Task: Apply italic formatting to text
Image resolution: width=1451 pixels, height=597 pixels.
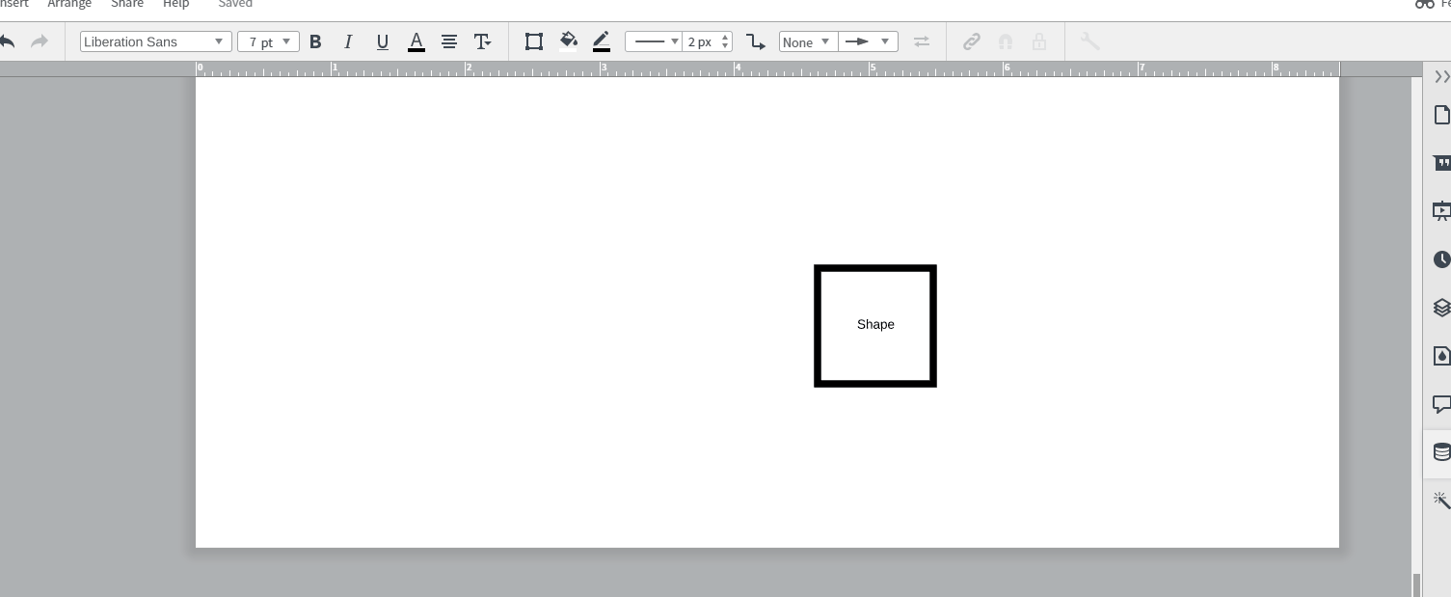Action: coord(348,41)
